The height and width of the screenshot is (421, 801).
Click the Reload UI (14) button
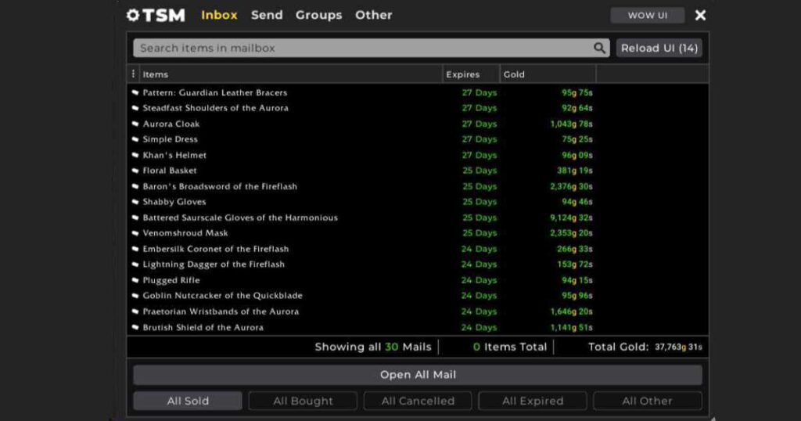pos(659,48)
